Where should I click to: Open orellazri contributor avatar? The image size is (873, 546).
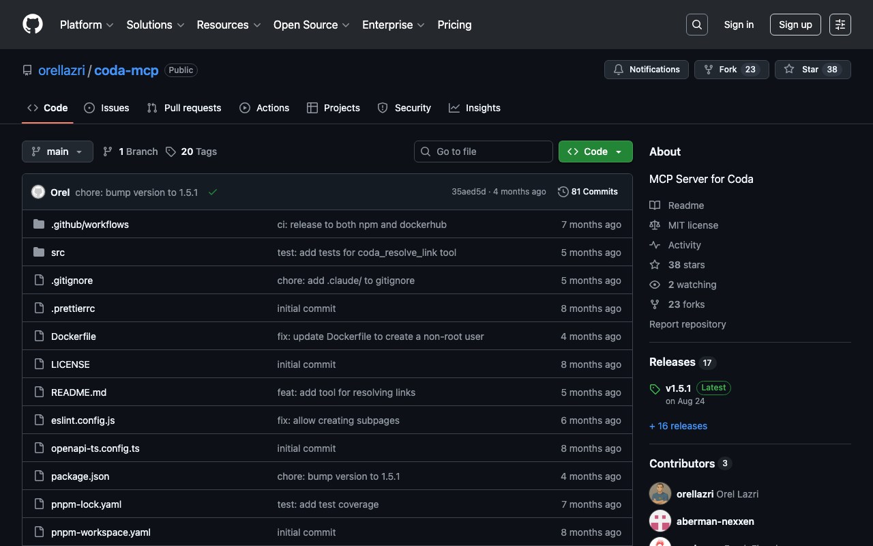[660, 494]
